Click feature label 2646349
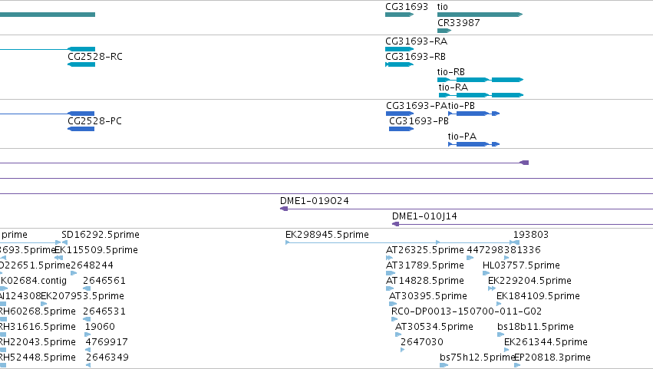 coord(107,357)
